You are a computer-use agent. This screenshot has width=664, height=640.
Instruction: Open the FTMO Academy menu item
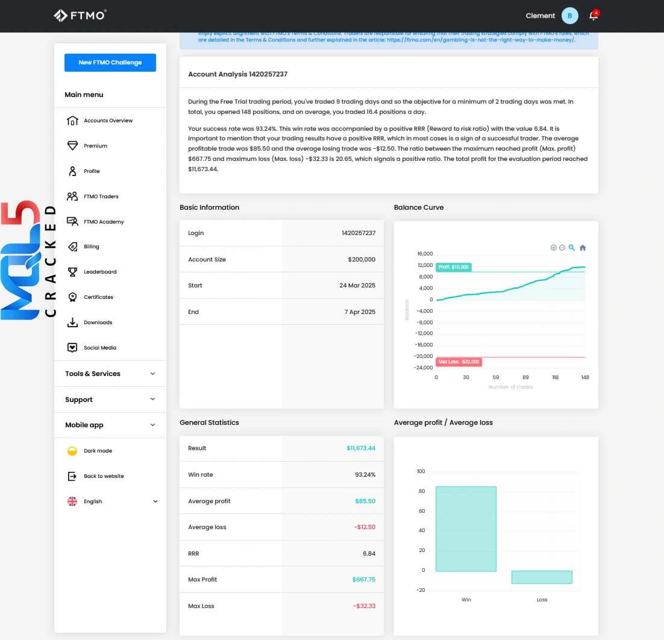click(x=103, y=222)
